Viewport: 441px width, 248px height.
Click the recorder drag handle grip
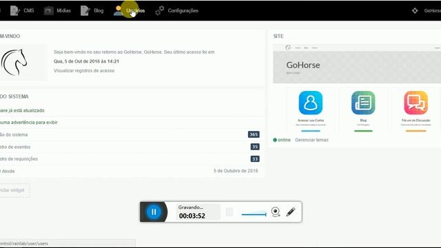229,211
